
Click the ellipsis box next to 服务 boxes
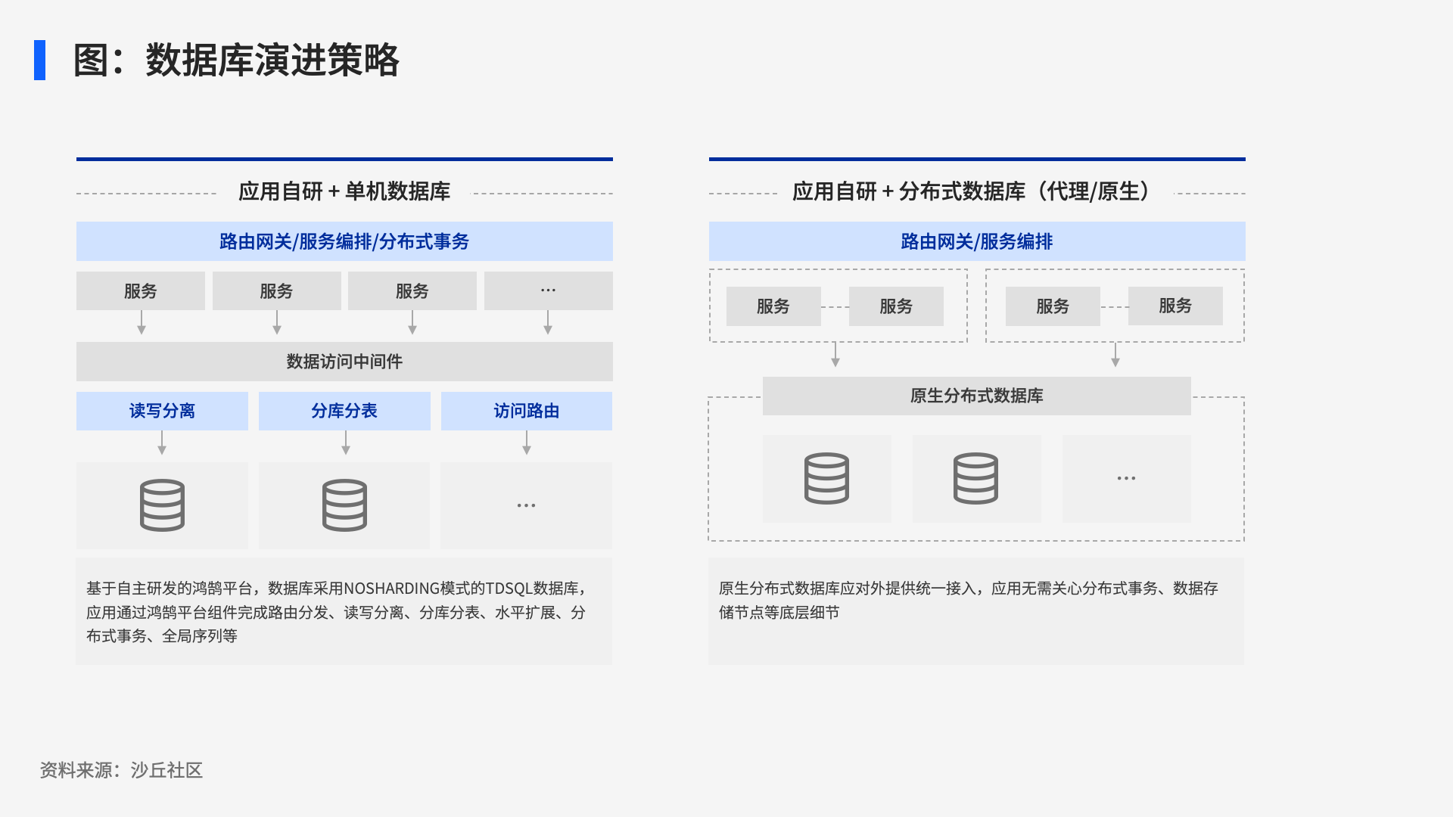548,290
